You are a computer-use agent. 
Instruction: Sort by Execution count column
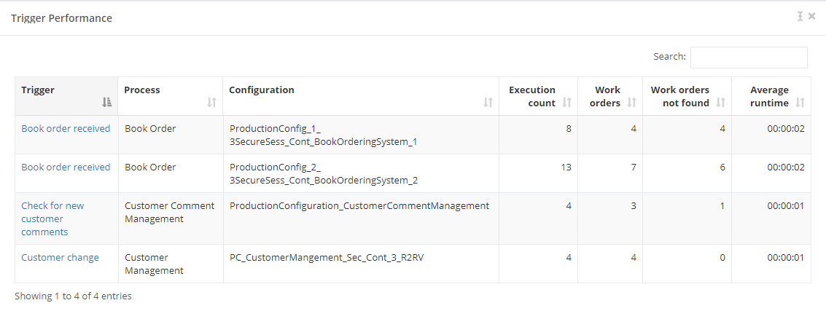[538, 96]
